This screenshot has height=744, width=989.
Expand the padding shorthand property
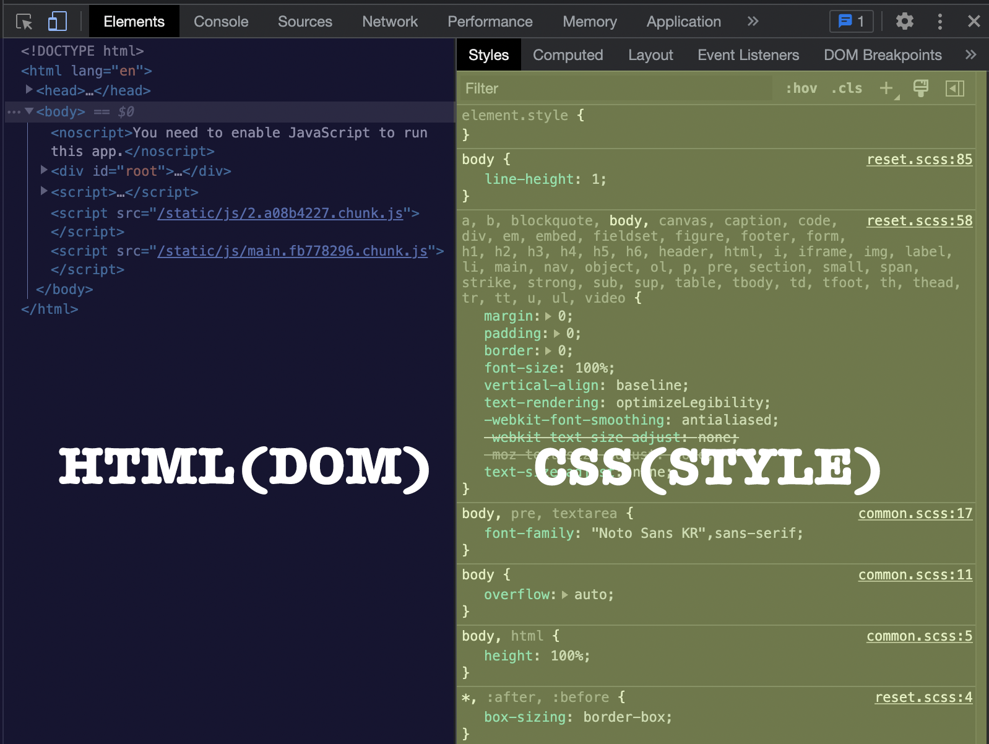pyautogui.click(x=556, y=334)
